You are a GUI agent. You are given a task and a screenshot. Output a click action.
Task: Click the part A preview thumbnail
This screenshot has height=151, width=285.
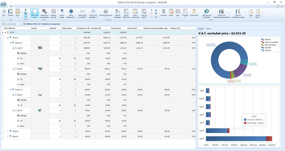click(40, 48)
